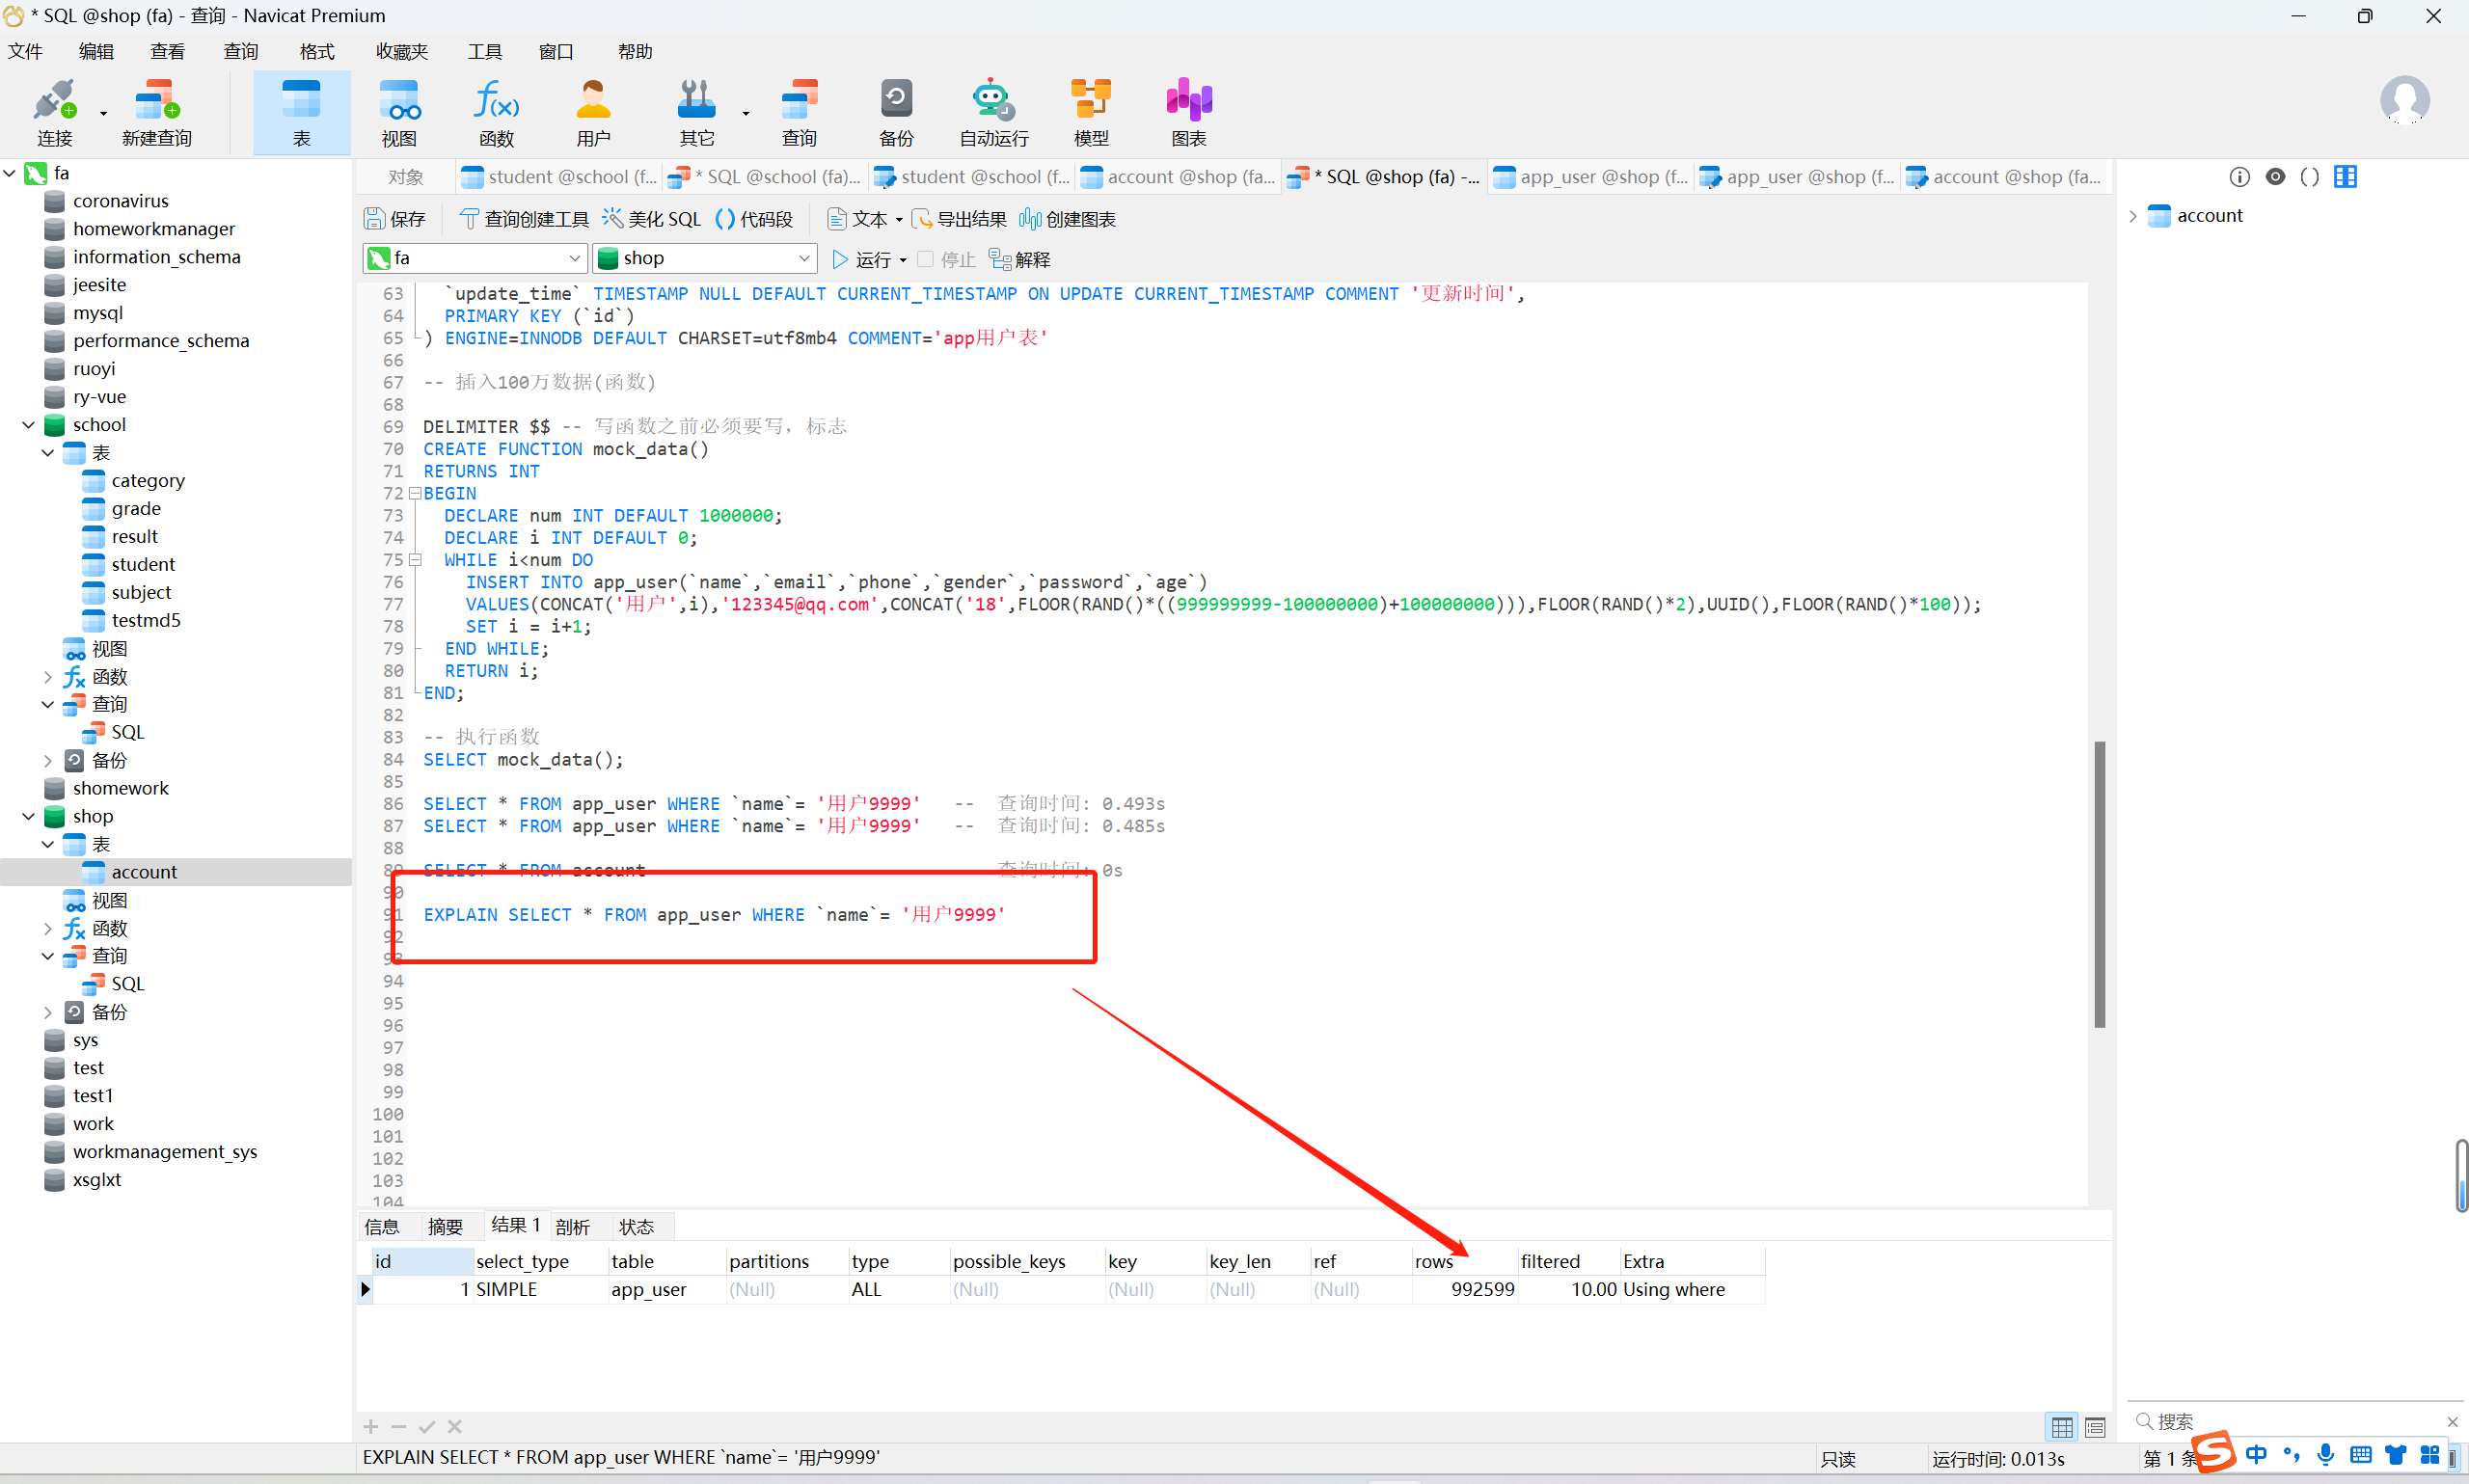
Task: Expand the account node in right panel
Action: click(2132, 216)
